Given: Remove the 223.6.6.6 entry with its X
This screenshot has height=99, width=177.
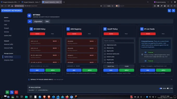Looking at the screenshot, I should click(x=58, y=48).
